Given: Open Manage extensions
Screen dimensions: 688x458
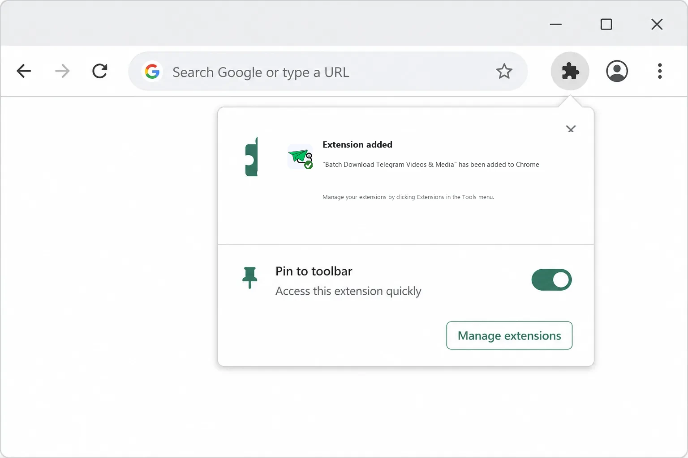Looking at the screenshot, I should [509, 335].
